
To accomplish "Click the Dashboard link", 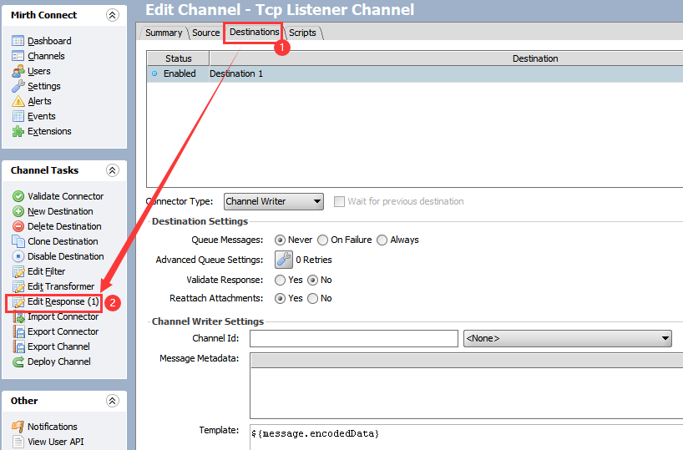I will tap(49, 41).
